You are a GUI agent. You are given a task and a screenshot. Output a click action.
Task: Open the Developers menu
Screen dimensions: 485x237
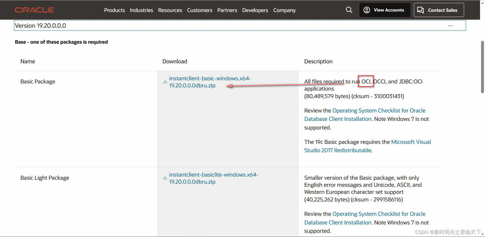[255, 10]
